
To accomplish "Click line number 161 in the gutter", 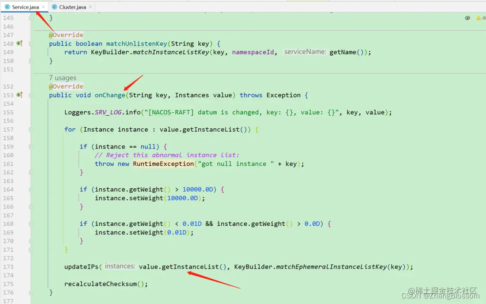I will pos(8,164).
